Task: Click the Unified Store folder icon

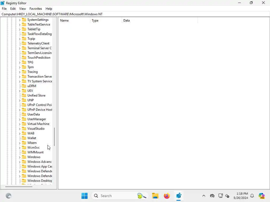Action: (24, 95)
